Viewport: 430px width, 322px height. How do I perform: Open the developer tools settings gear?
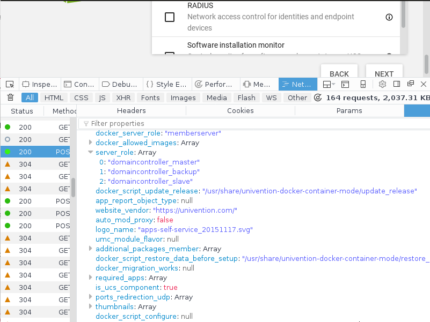coord(382,84)
